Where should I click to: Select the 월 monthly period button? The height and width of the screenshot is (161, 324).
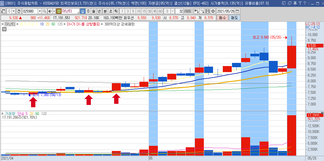pyautogui.click(x=93, y=11)
